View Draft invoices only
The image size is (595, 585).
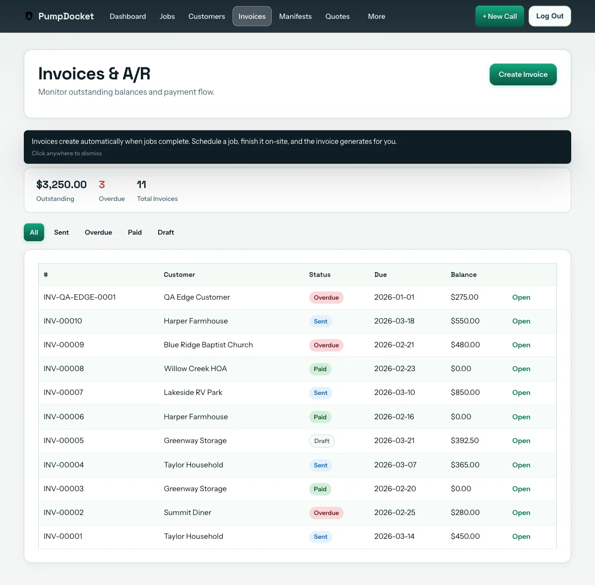pos(166,232)
